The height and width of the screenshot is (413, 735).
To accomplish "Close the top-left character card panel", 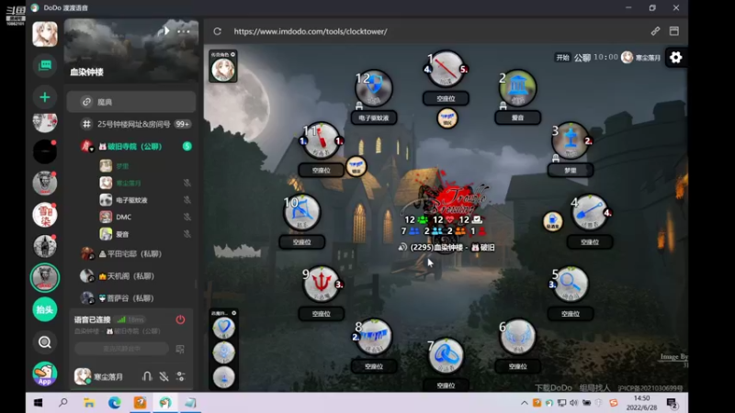I will click(x=233, y=54).
